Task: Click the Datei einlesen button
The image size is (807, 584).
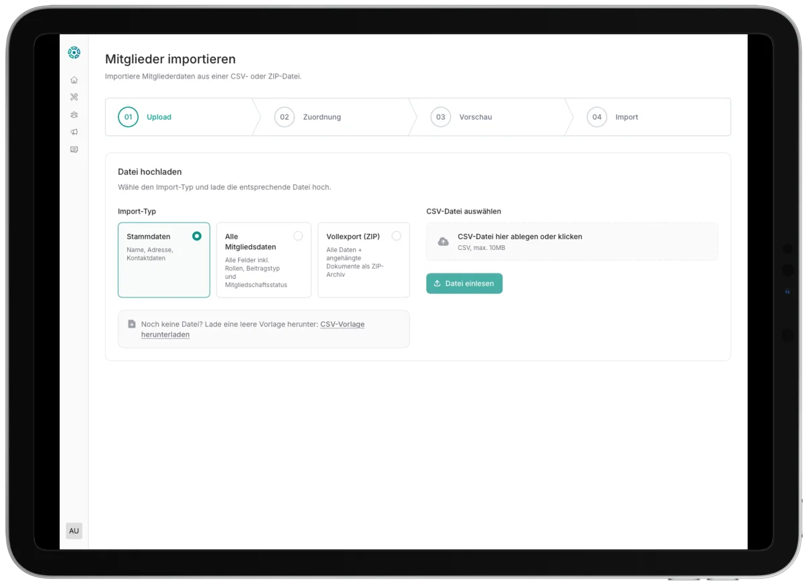Action: 464,283
